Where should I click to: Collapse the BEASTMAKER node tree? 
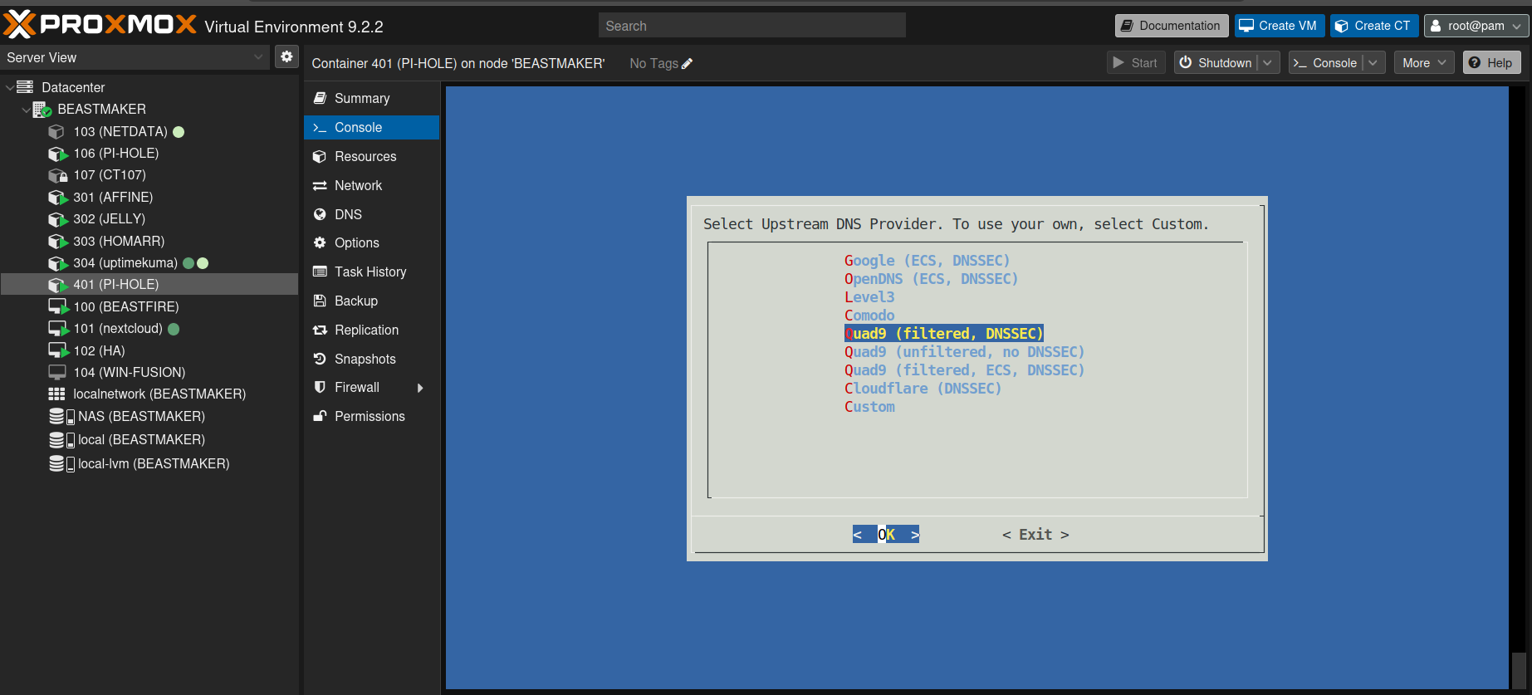click(x=26, y=110)
